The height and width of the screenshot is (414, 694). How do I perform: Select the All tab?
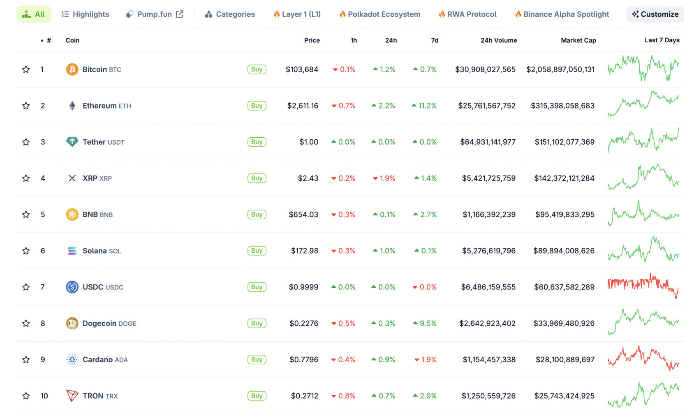click(34, 14)
